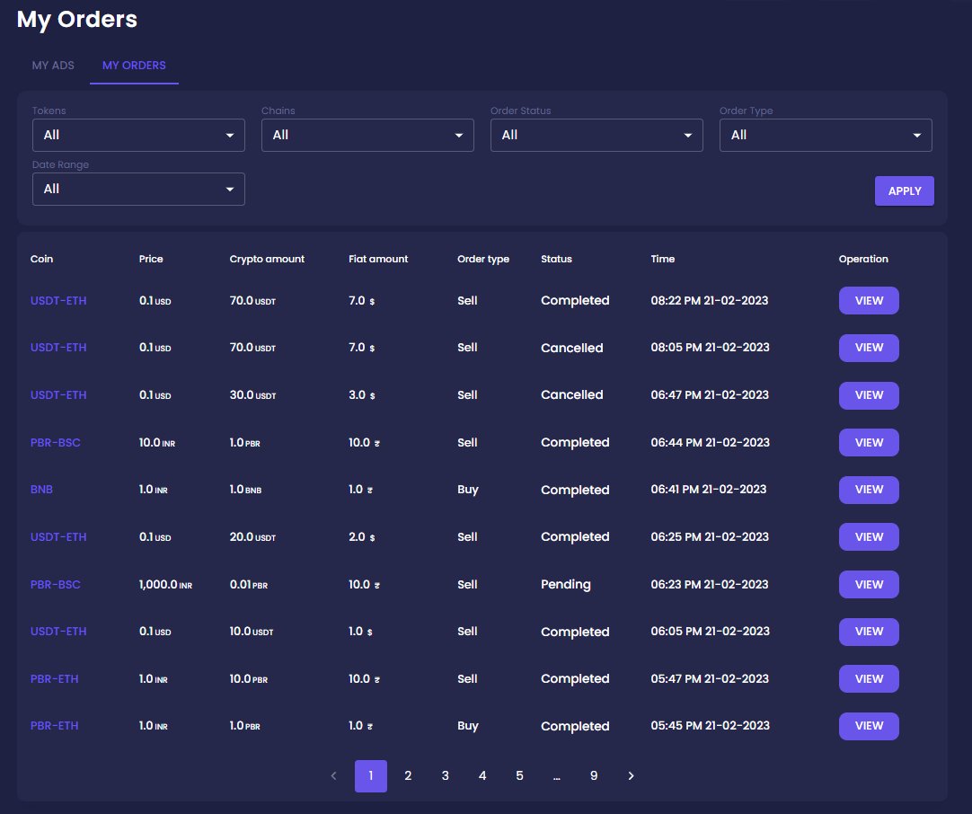View the pending PBR-BSC order
Viewport: 972px width, 814px height.
pyautogui.click(x=869, y=585)
